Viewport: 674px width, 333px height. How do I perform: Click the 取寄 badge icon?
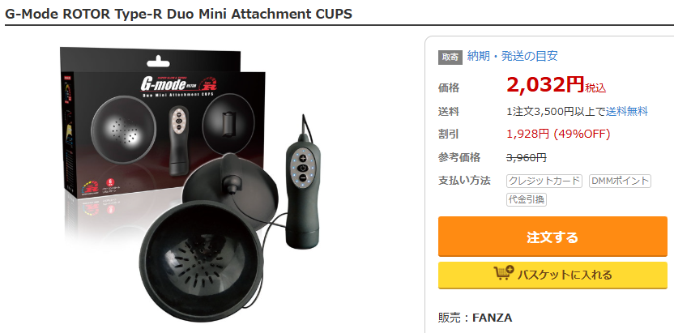(x=450, y=58)
